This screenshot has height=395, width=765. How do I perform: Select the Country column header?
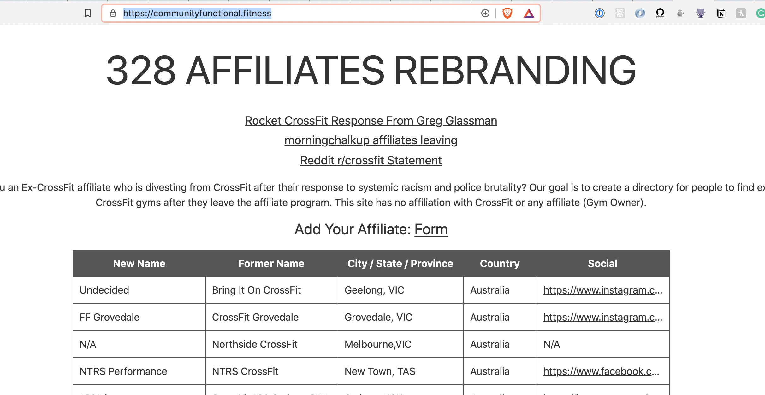pos(499,263)
